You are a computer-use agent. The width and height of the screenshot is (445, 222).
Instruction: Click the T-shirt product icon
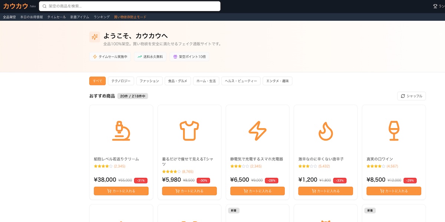pos(189,131)
